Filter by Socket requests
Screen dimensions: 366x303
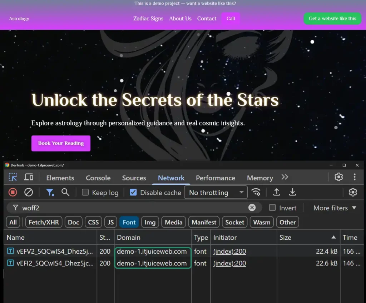[x=234, y=222]
